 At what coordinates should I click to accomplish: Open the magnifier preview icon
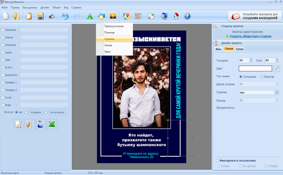164,16
